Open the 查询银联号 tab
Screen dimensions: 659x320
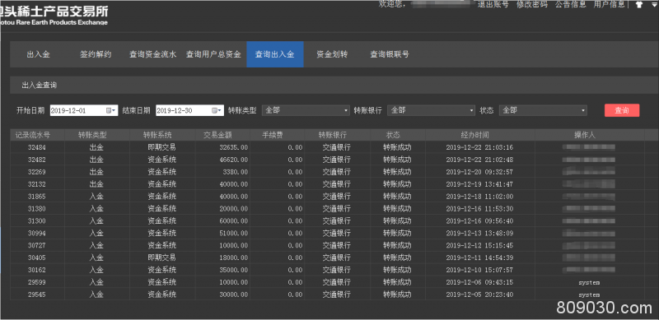(x=390, y=54)
